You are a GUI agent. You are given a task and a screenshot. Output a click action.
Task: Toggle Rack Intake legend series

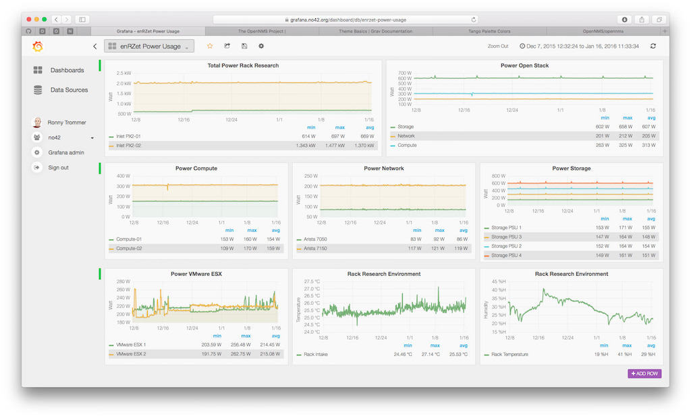[316, 354]
